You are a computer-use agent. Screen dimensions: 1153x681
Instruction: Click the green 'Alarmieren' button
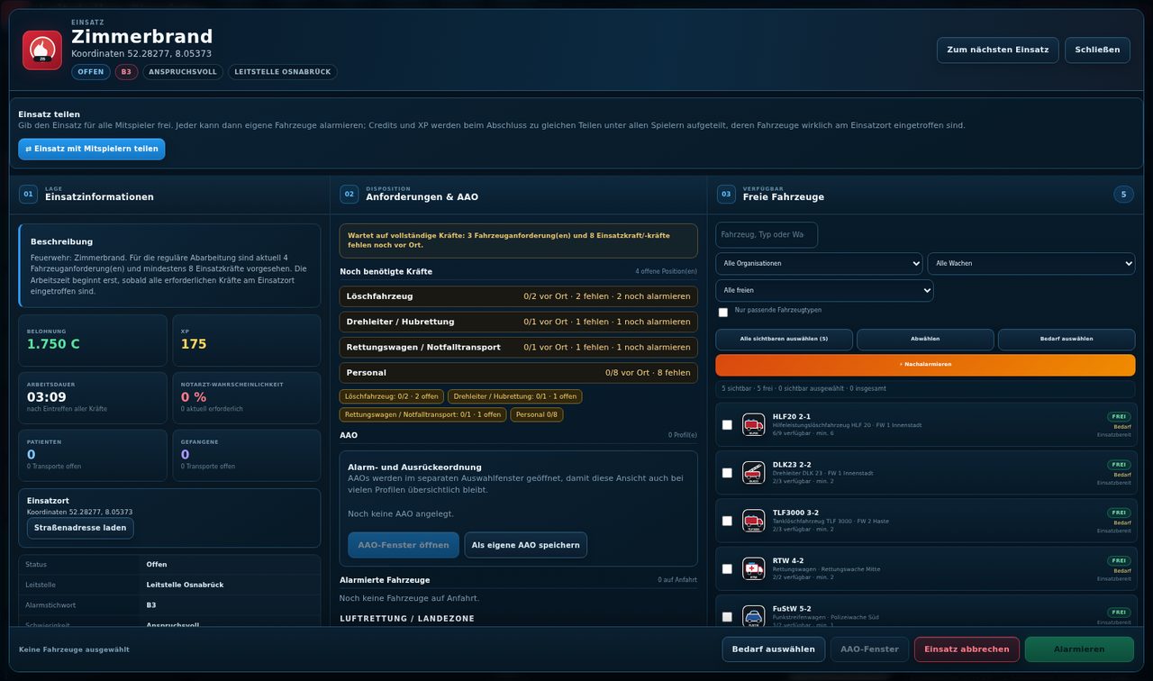point(1079,649)
